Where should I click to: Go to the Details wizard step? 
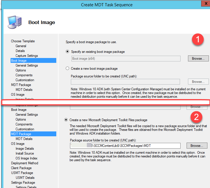(20, 51)
